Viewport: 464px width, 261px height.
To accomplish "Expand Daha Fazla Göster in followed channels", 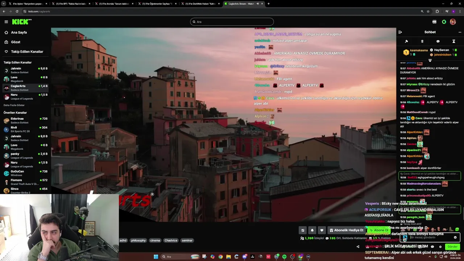I will pos(14,105).
